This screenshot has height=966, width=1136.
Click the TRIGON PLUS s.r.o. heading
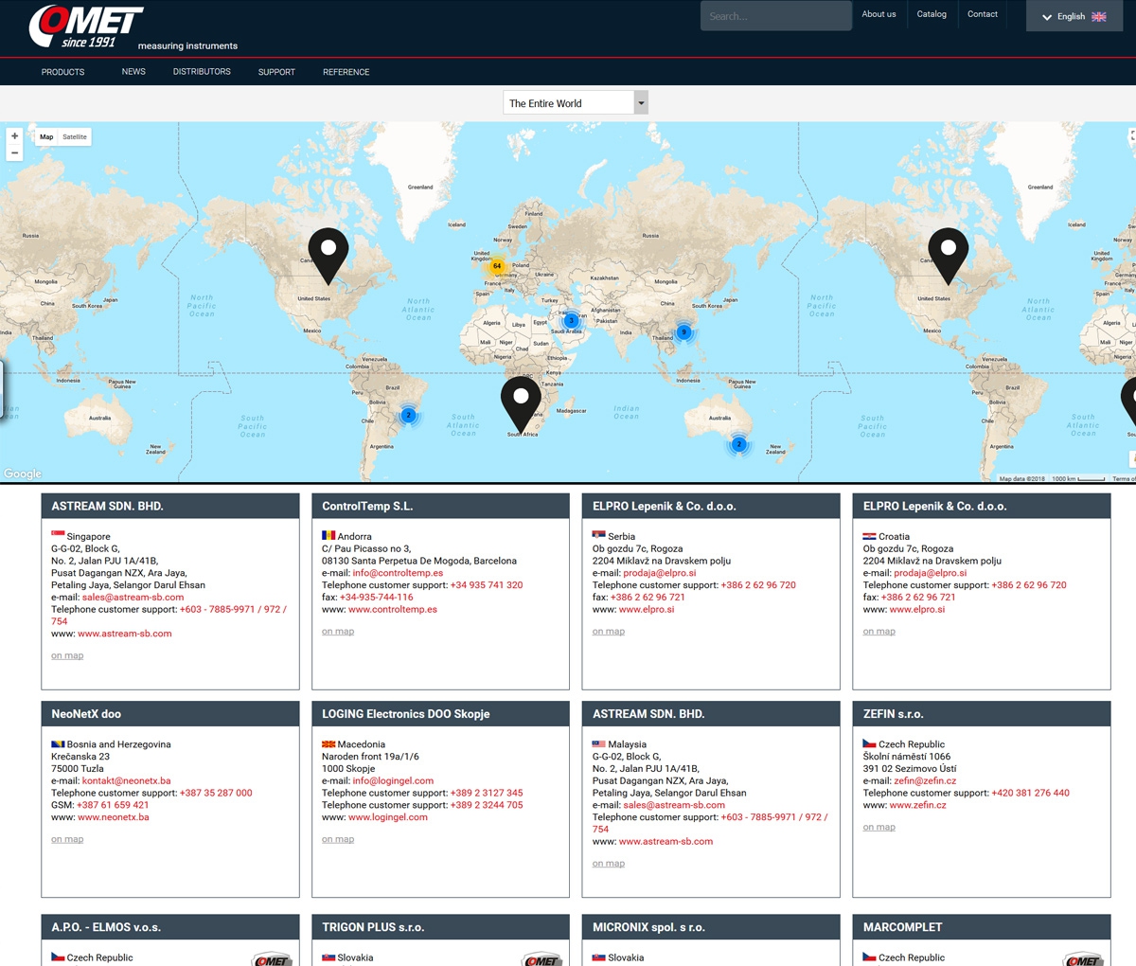(x=373, y=927)
